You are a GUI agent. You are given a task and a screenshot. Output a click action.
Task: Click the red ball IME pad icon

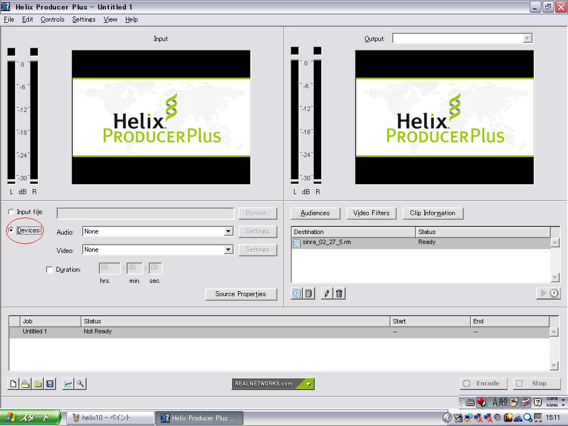tap(481, 402)
